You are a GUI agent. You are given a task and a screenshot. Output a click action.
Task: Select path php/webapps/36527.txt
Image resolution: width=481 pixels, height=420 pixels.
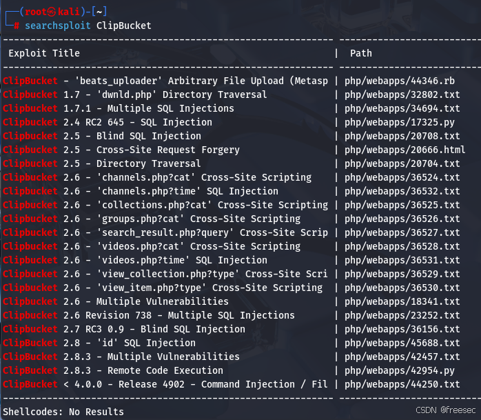click(402, 233)
